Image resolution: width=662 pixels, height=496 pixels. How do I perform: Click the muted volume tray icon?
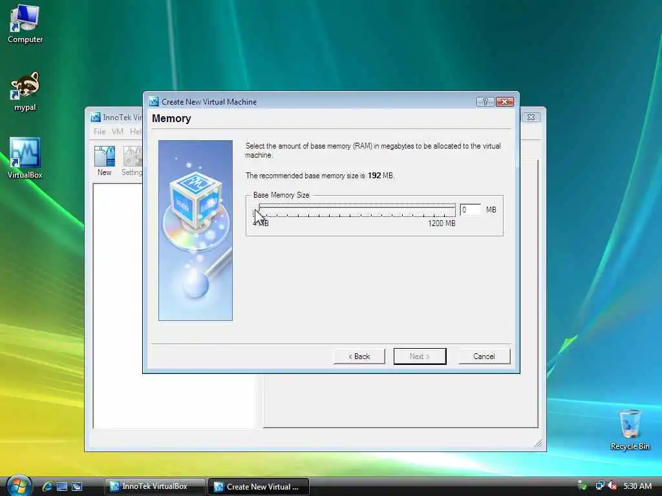pos(612,486)
